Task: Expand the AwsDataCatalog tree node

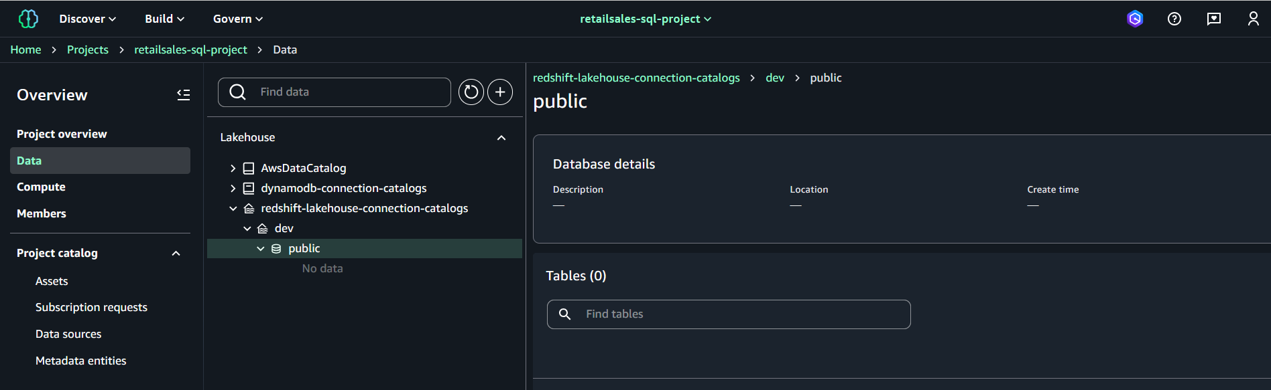Action: tap(233, 169)
